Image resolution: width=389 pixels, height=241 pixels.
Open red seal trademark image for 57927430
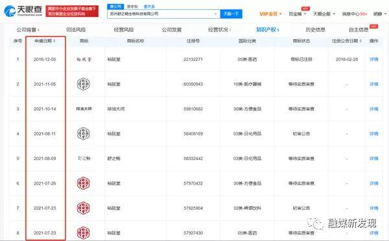pyautogui.click(x=84, y=233)
